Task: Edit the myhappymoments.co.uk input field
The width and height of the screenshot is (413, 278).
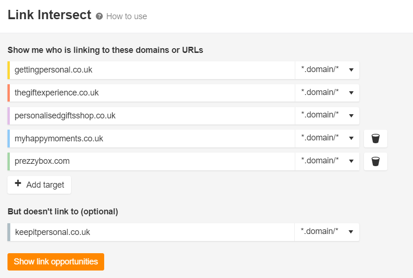Action: tap(152, 139)
